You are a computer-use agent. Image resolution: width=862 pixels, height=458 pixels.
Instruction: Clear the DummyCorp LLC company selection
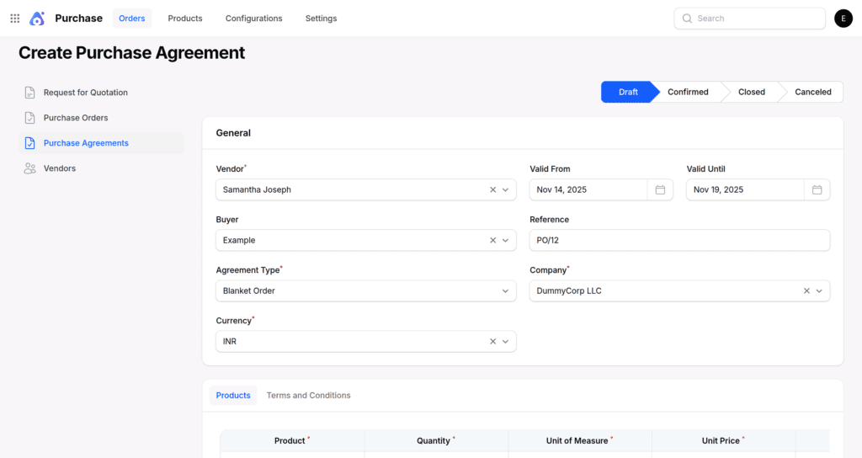point(806,291)
